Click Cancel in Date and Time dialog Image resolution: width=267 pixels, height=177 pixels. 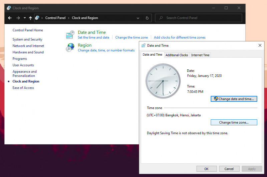[229, 169]
